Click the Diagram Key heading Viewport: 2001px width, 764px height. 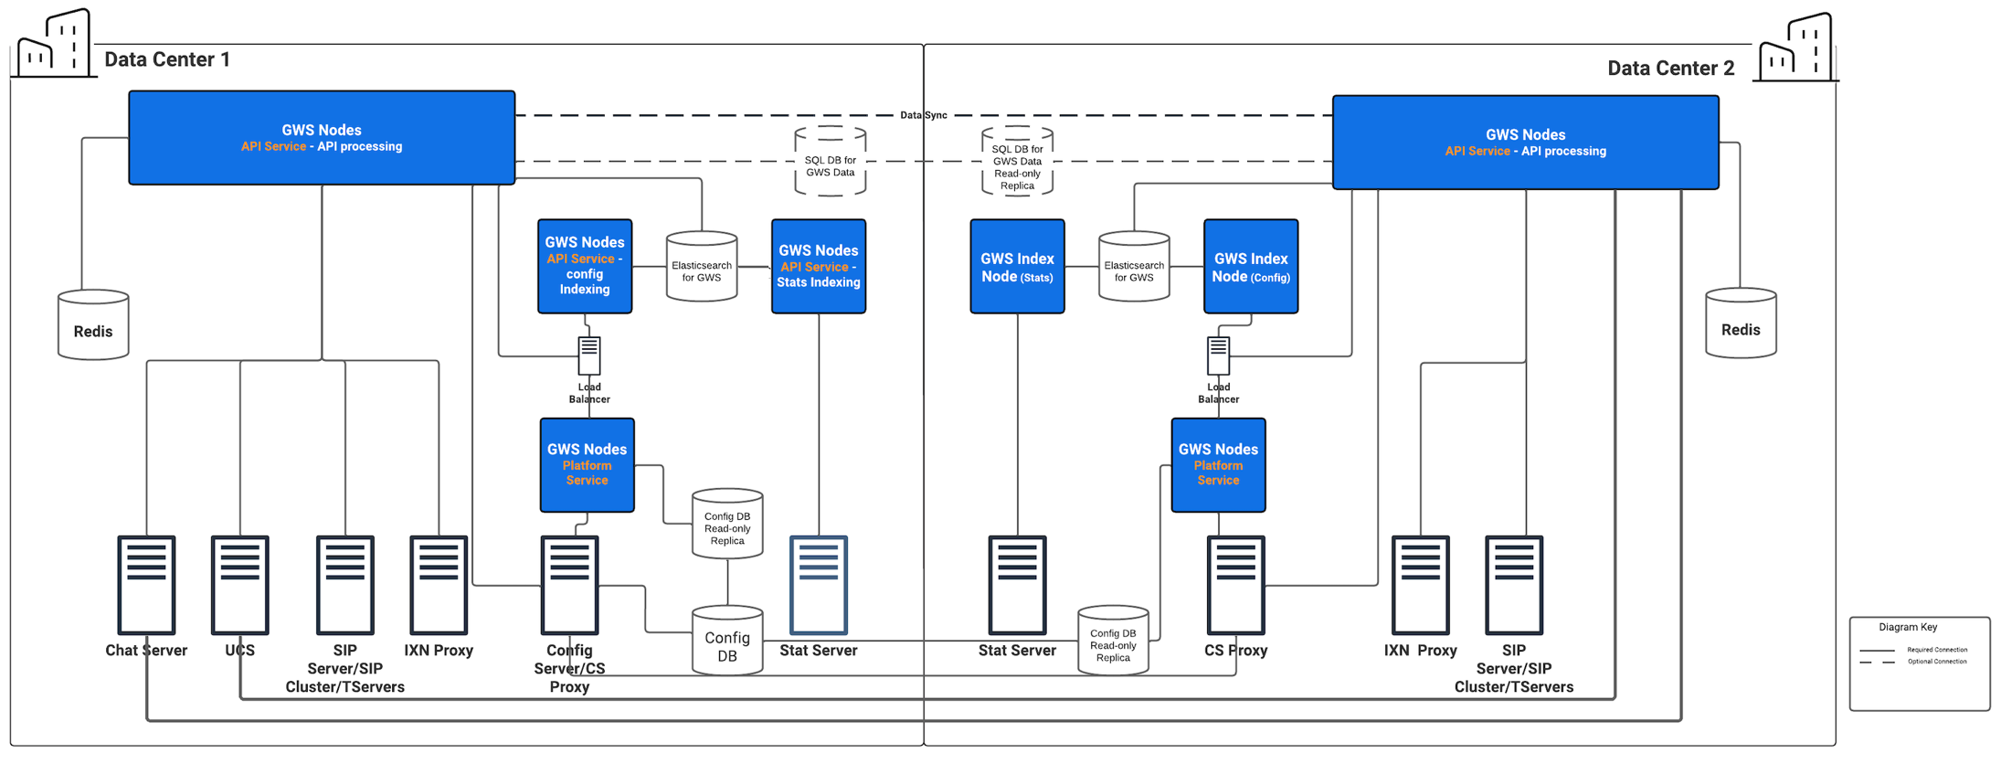(x=1908, y=627)
